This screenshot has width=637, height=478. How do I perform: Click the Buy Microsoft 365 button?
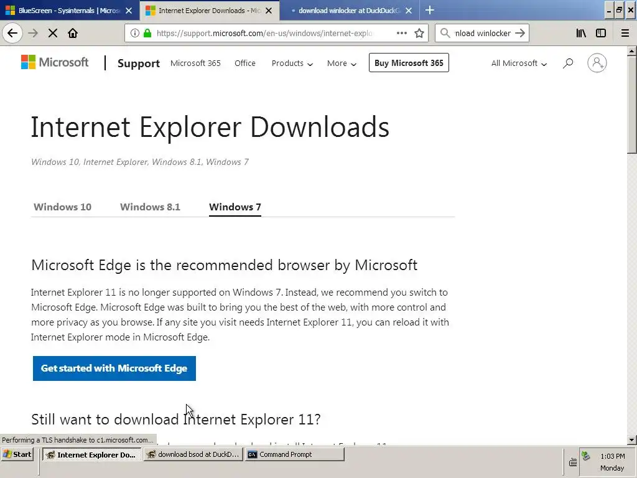click(409, 63)
